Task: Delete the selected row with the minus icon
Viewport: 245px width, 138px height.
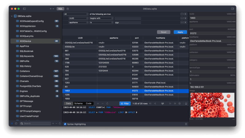Action: point(102,103)
